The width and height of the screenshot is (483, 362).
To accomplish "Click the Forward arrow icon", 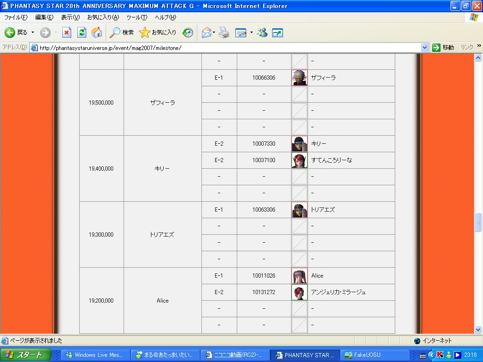I will click(45, 33).
